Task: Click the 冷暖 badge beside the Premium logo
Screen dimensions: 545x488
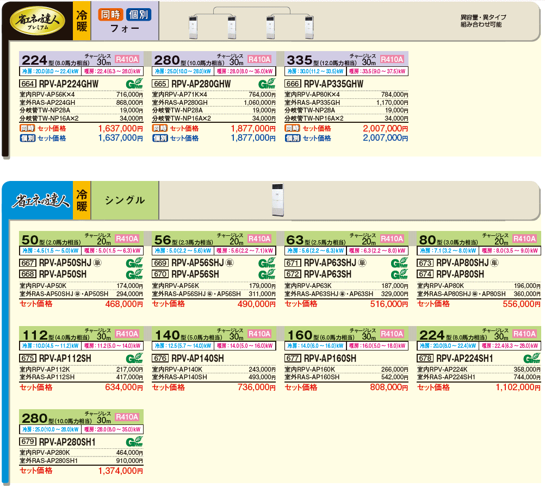Action: [82, 21]
